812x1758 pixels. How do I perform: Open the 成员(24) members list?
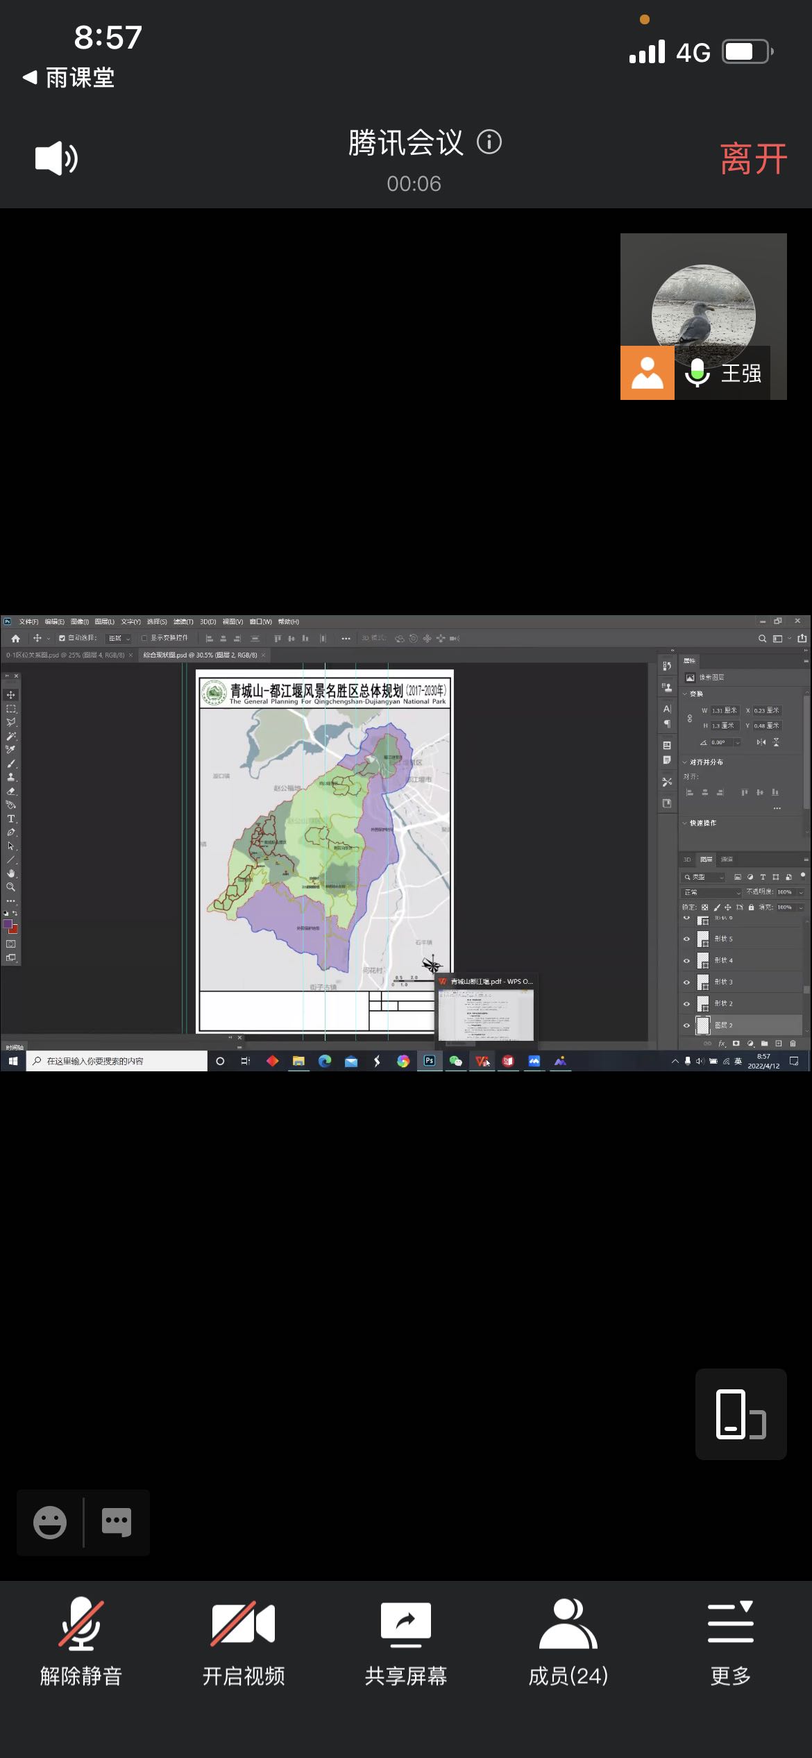pos(568,1641)
